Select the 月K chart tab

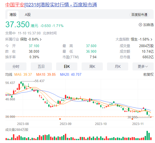coord(118,66)
